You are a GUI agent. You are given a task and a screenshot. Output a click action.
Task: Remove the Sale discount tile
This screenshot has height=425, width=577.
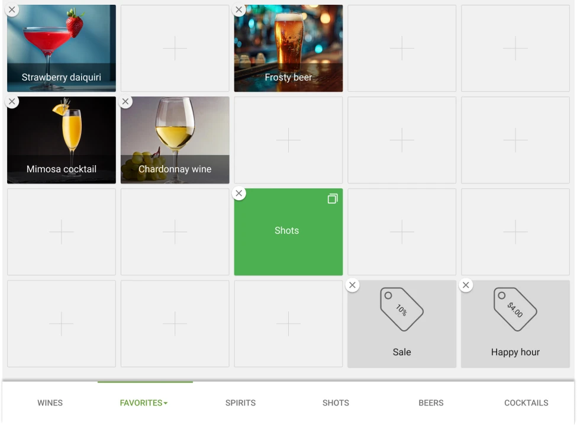(352, 285)
